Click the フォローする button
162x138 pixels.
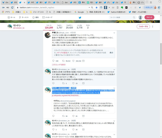pyautogui.click(x=143, y=26)
